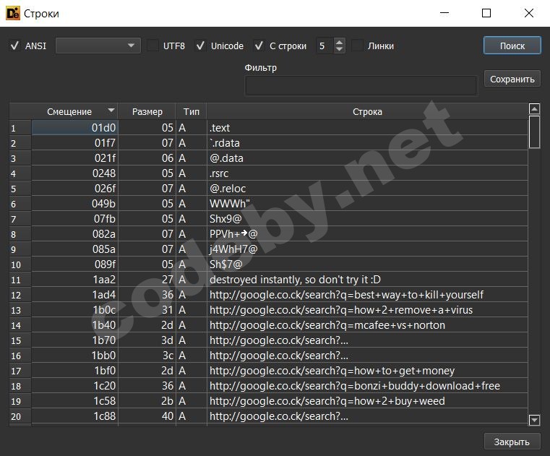
Task: Click row number 8 header
Action: pos(20,234)
